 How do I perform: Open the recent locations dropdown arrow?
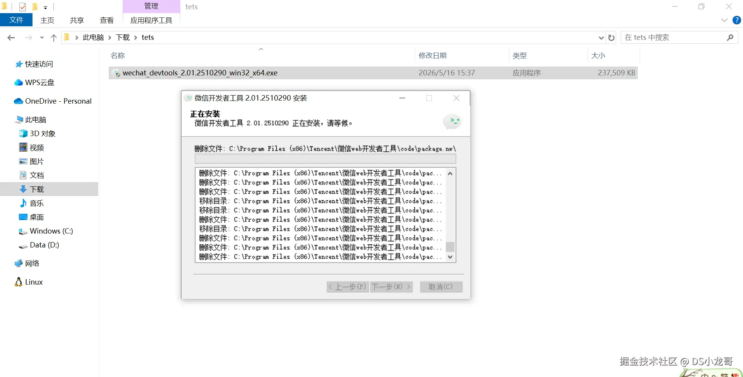coord(42,38)
